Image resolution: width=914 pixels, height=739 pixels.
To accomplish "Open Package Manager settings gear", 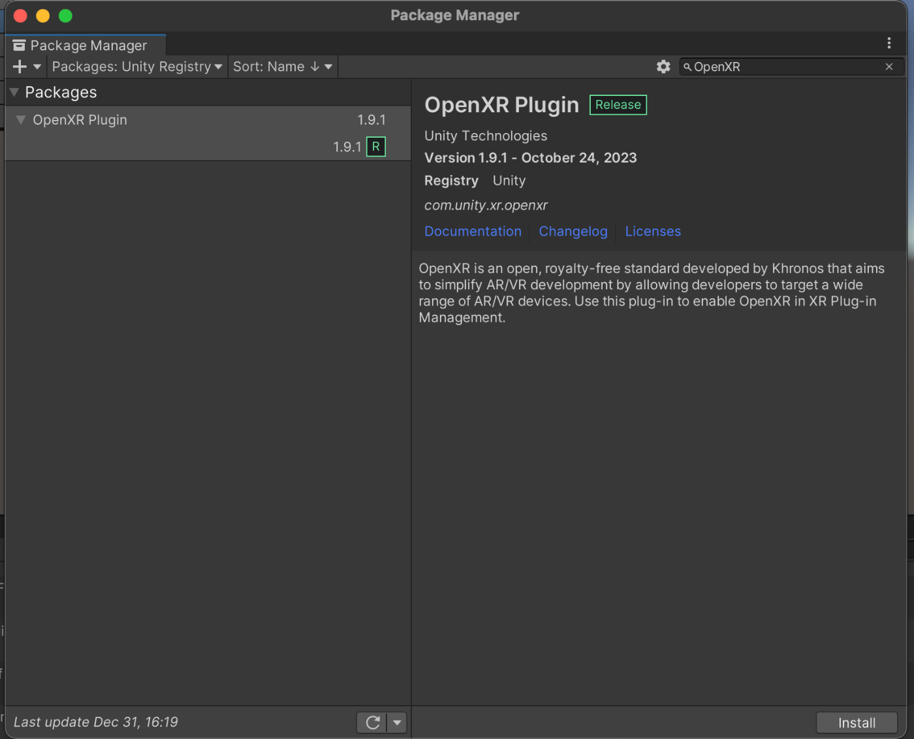I will (x=663, y=67).
